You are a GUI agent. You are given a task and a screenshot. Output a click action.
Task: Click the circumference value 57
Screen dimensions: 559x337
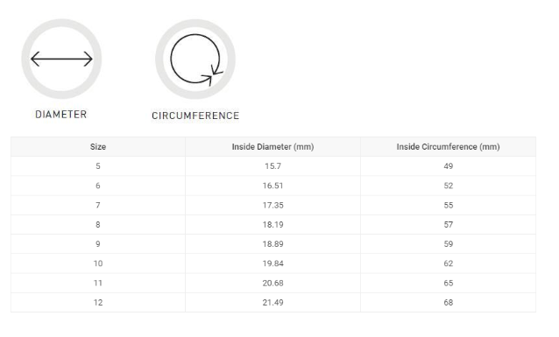pos(448,225)
